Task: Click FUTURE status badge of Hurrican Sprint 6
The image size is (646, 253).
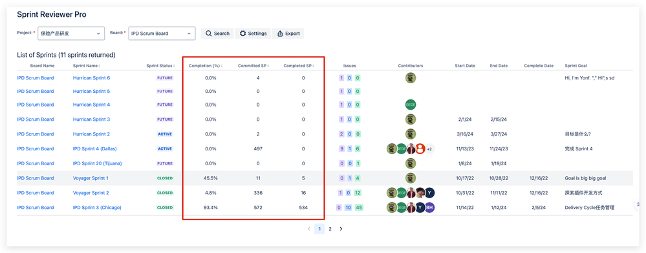Action: (x=165, y=77)
